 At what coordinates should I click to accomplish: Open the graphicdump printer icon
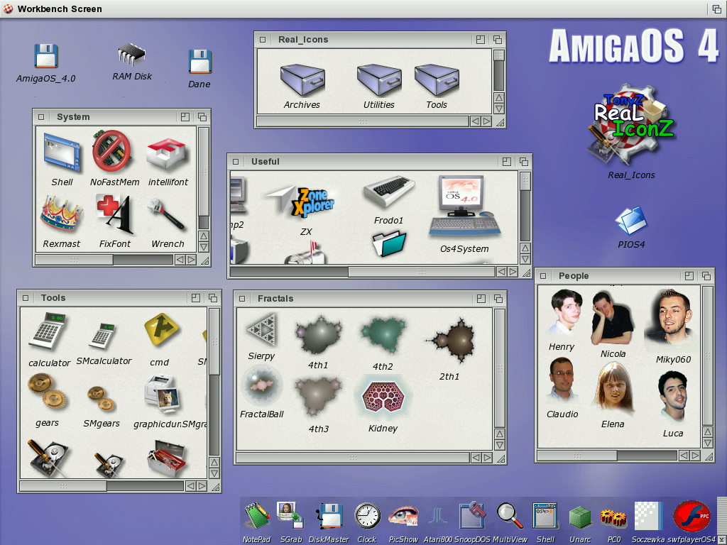tap(161, 393)
